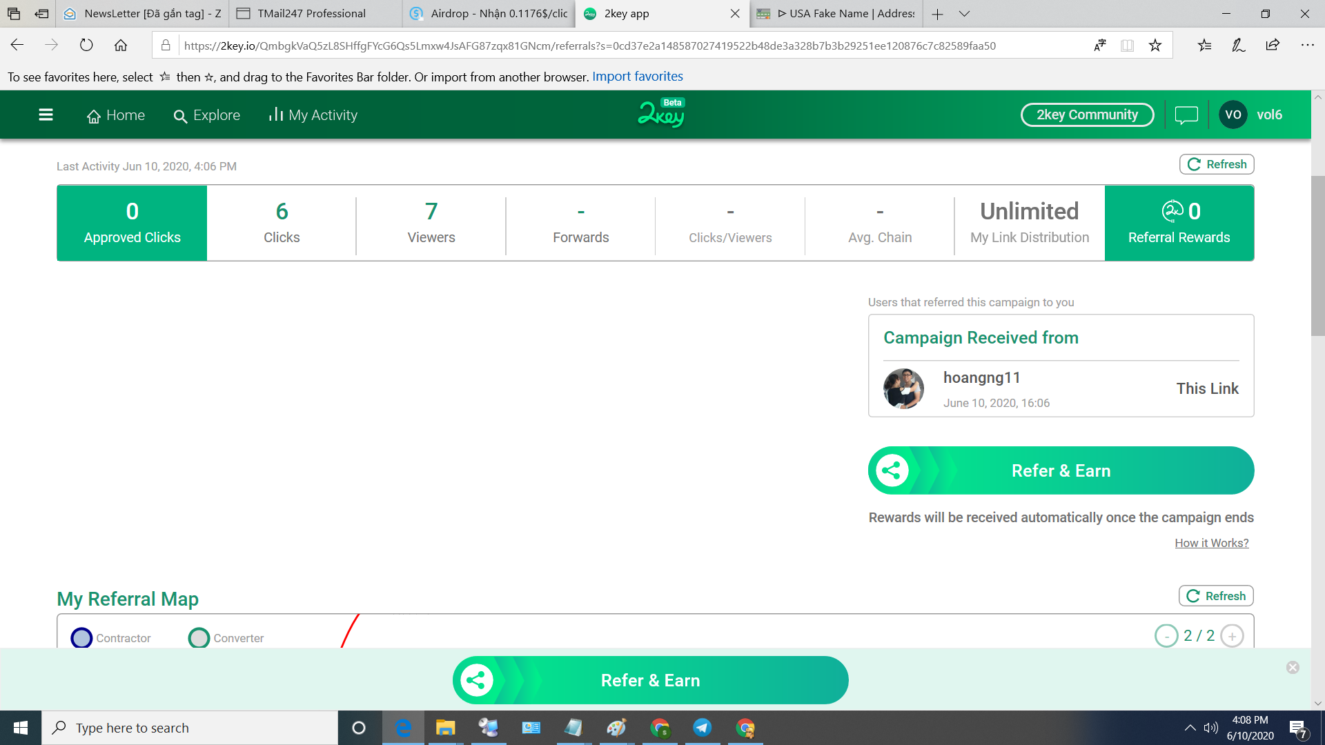This screenshot has height=745, width=1325.
Task: Click the How it Works? link
Action: point(1211,543)
